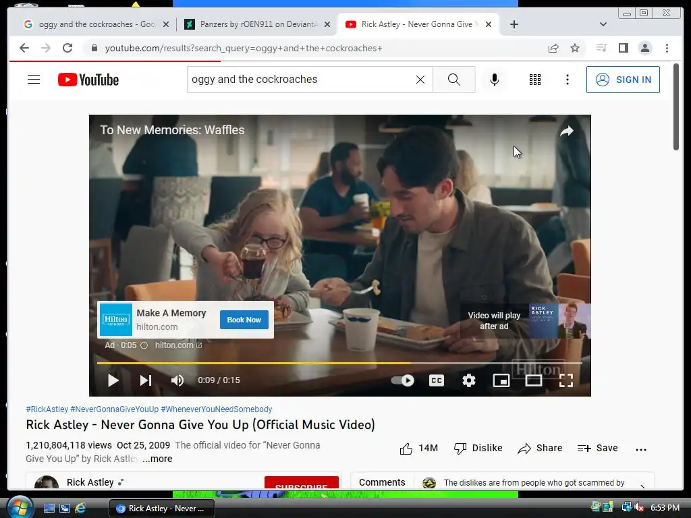Open the more actions ellipsis menu

click(641, 449)
